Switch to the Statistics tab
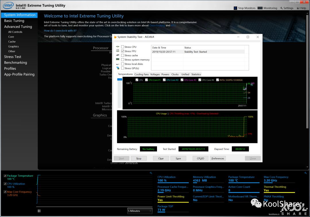Image resolution: width=310 pixels, height=217 pixels. point(196,75)
